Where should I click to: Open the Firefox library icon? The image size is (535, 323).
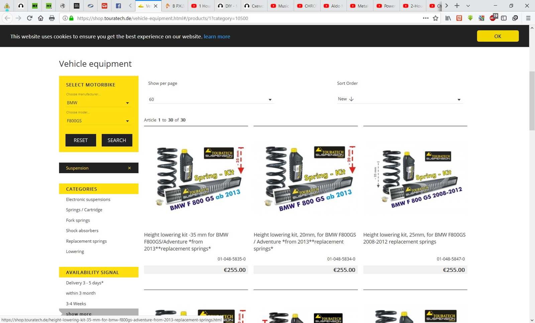coord(448,18)
